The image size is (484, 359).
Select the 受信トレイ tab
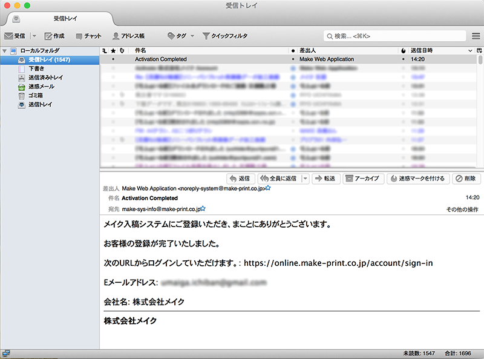(60, 19)
